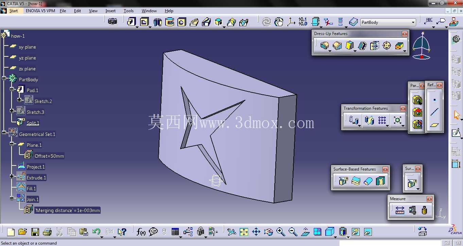
Task: Click the Thick Surface icon
Action: [x=356, y=181]
